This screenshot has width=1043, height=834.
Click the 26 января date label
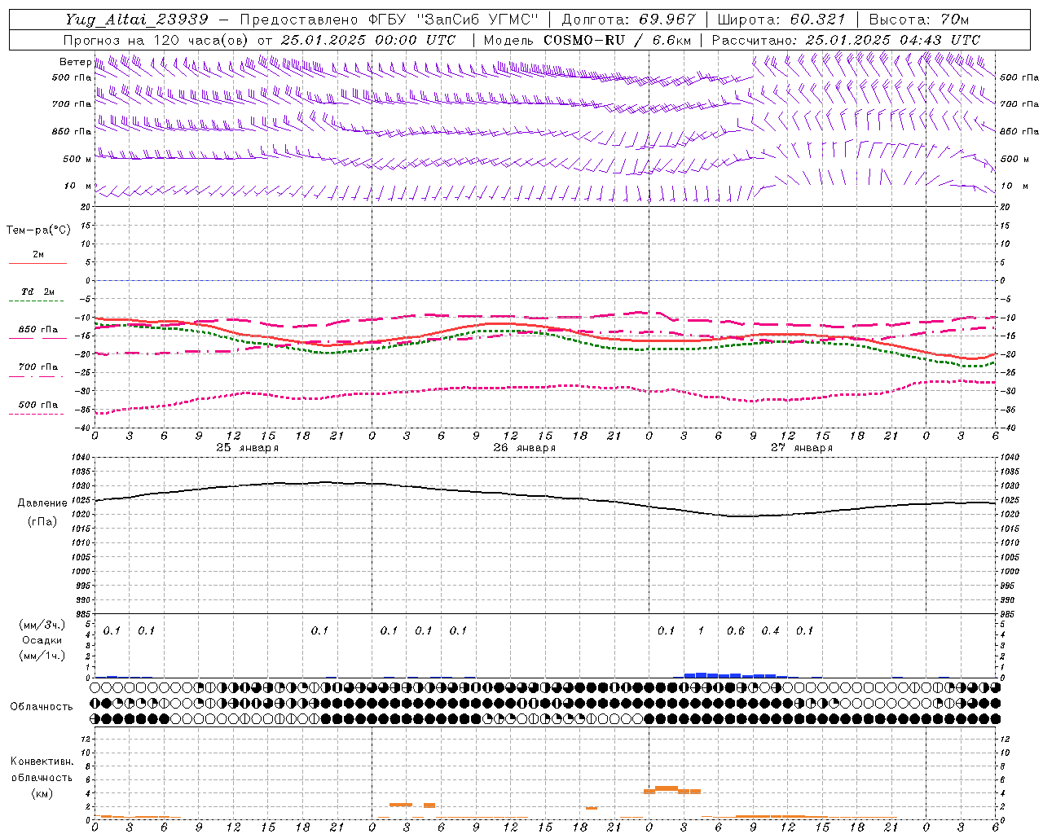click(x=524, y=448)
